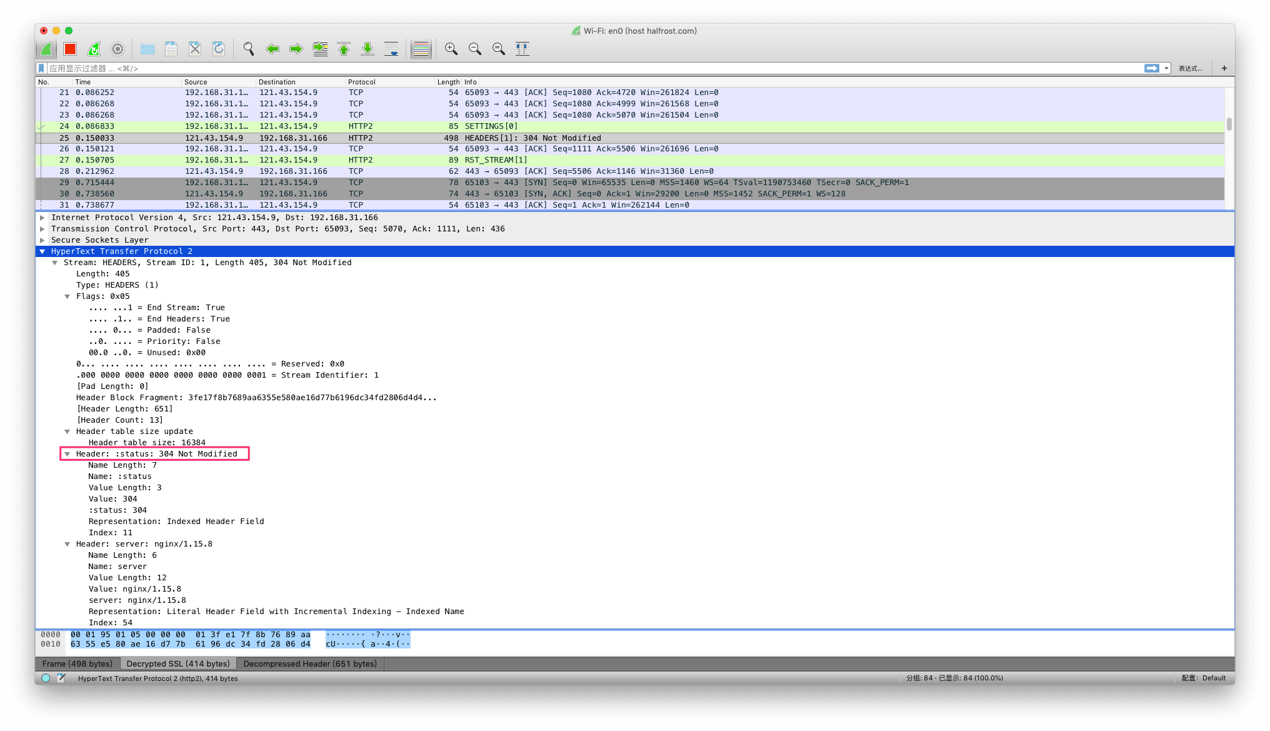
Task: Select Header Block Fragment line
Action: point(256,398)
